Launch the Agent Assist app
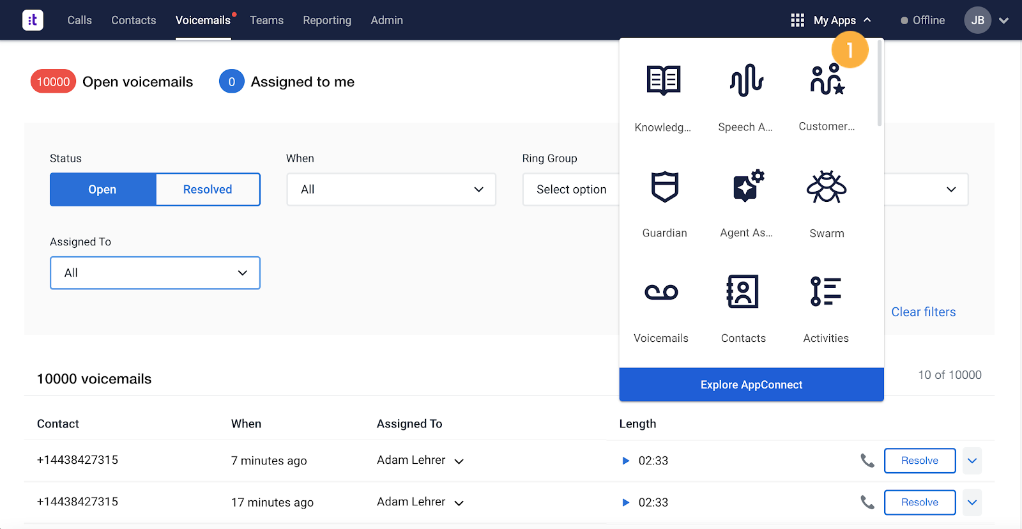Viewport: 1022px width, 529px height. [748, 186]
